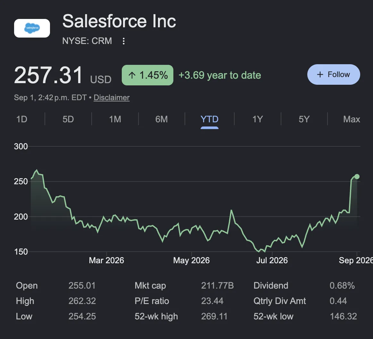Image resolution: width=373 pixels, height=339 pixels.
Task: Switch to the 5D chart range
Action: [x=68, y=119]
